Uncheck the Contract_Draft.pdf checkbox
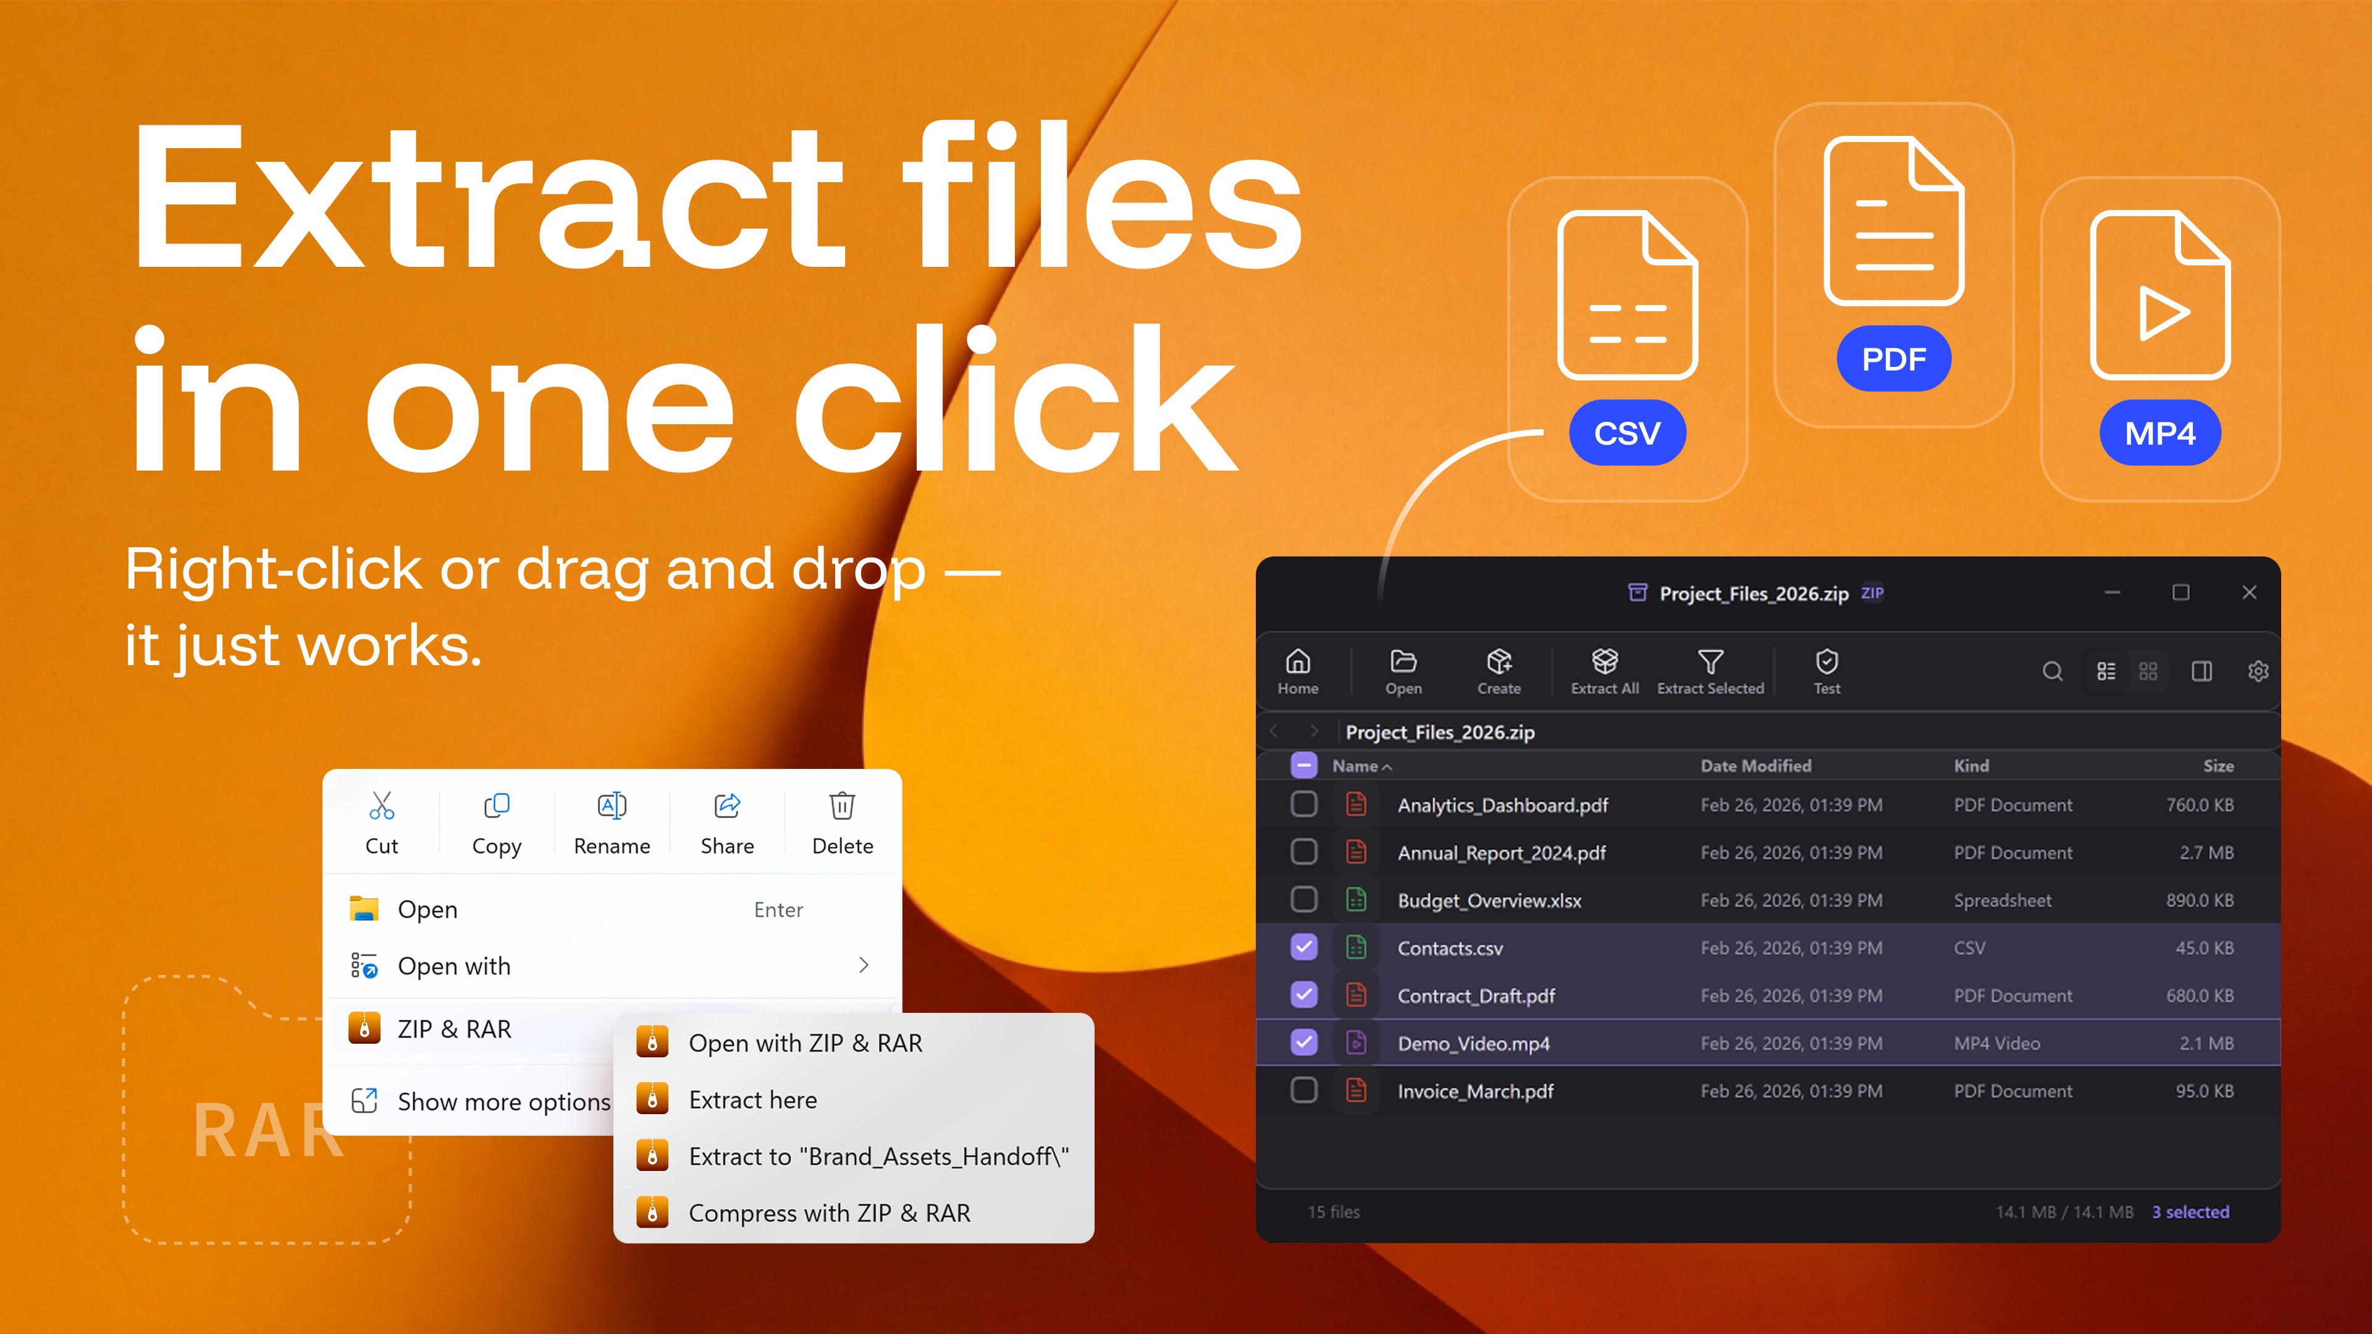The image size is (2372, 1334). 1304,994
